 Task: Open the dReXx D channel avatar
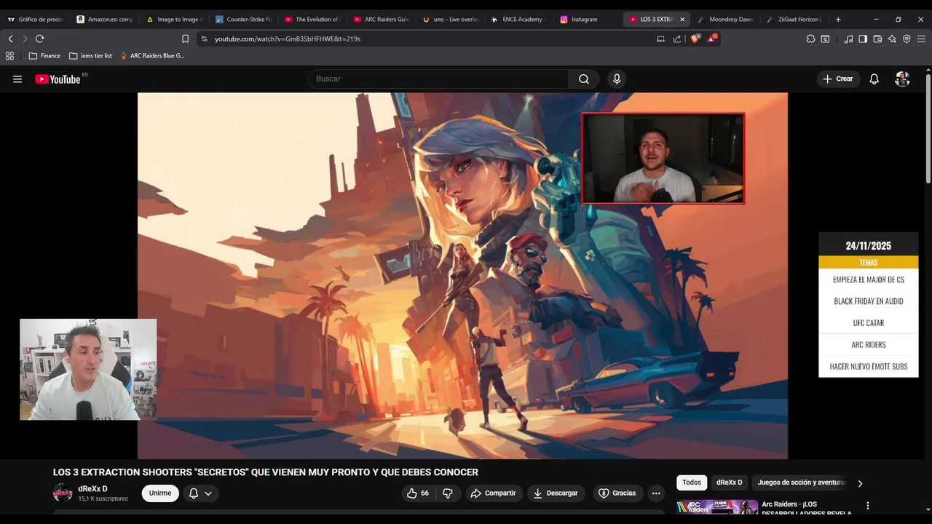[63, 493]
